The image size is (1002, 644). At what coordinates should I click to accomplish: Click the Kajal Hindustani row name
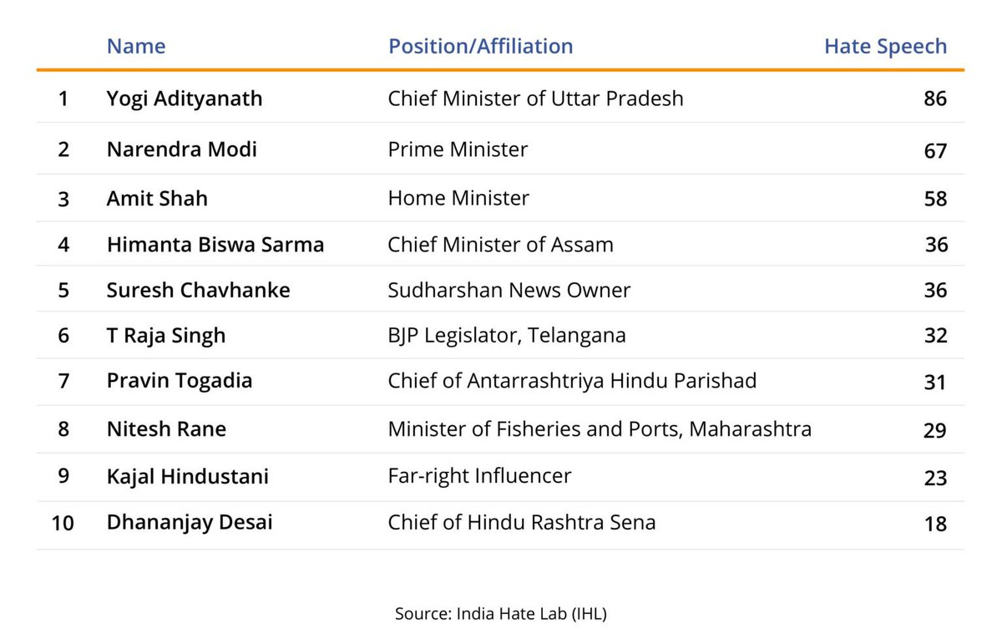(x=188, y=476)
